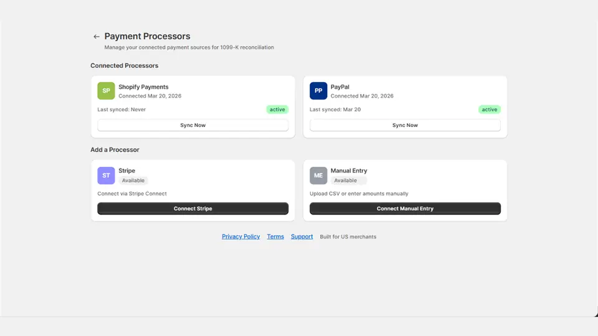Connect Manual Entry processor

tap(405, 208)
